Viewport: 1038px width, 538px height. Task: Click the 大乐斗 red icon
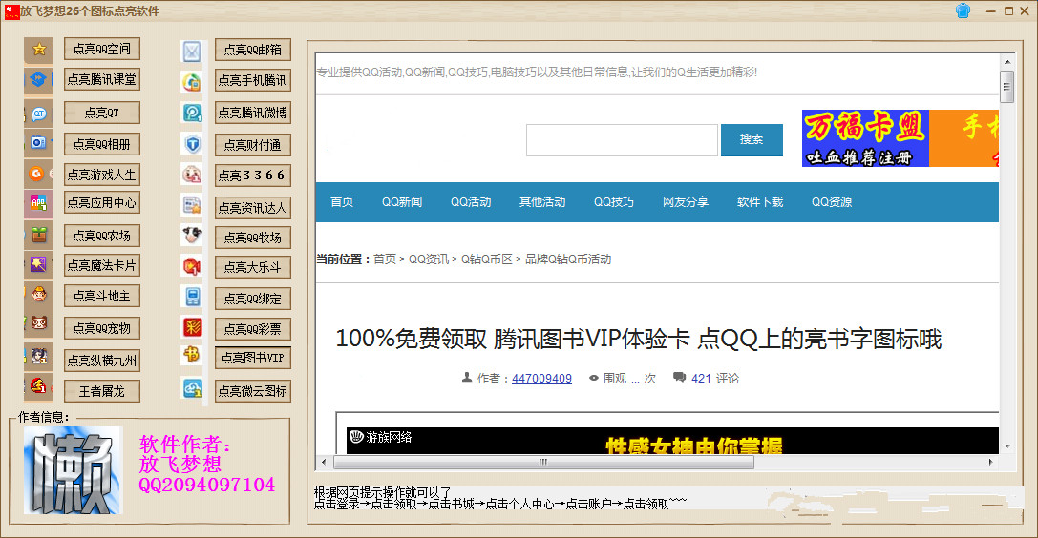pyautogui.click(x=192, y=266)
